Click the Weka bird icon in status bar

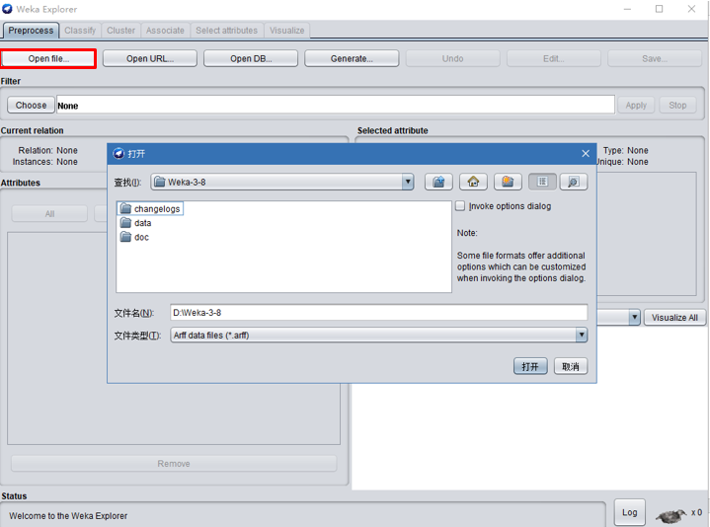(671, 514)
